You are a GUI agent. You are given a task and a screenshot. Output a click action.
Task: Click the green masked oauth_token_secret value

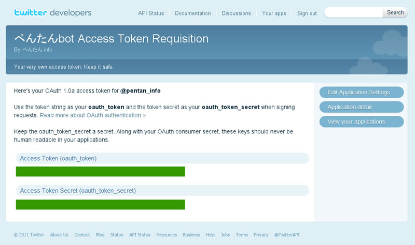pos(100,205)
